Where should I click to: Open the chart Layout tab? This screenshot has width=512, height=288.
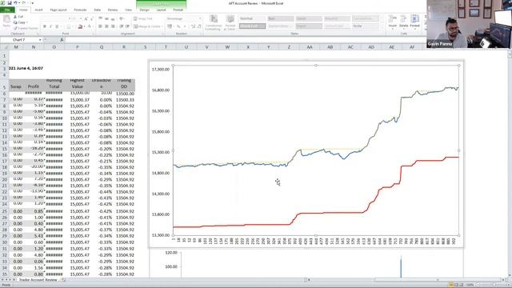coord(161,10)
